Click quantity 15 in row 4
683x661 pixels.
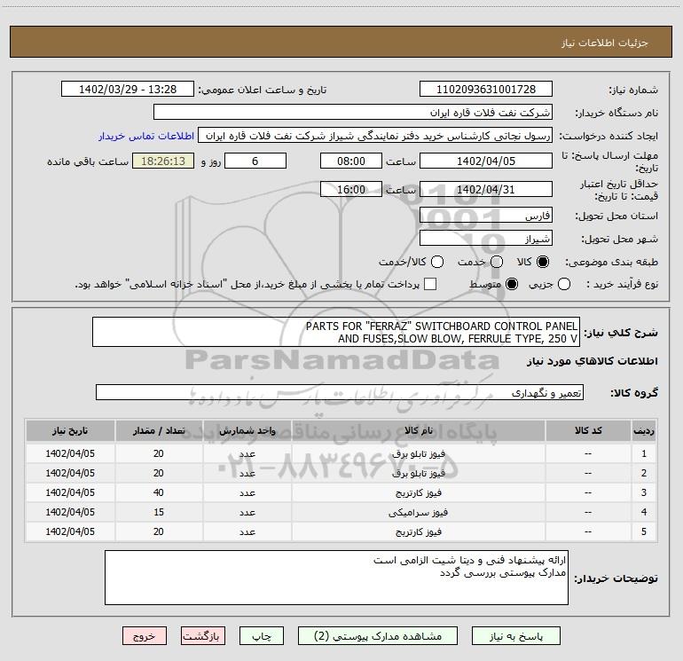pyautogui.click(x=159, y=513)
